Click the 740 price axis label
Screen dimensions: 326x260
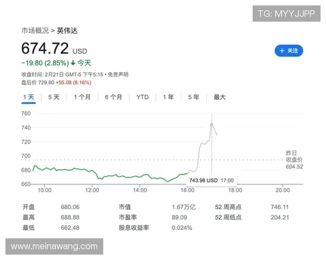[26, 127]
